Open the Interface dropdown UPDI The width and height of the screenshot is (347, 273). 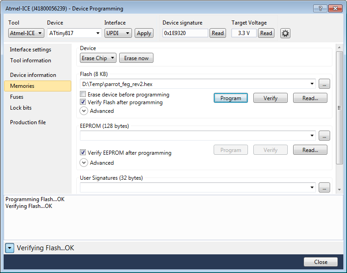[118, 33]
